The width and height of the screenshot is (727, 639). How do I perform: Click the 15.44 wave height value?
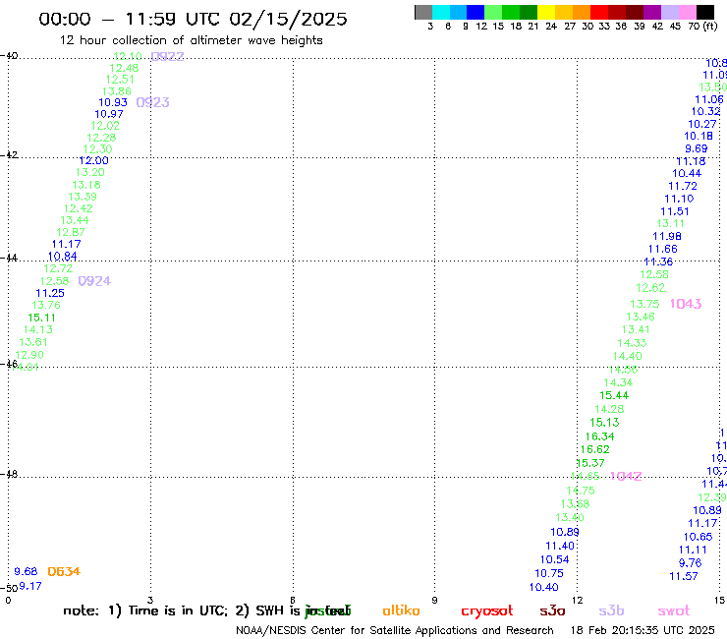[x=614, y=395]
